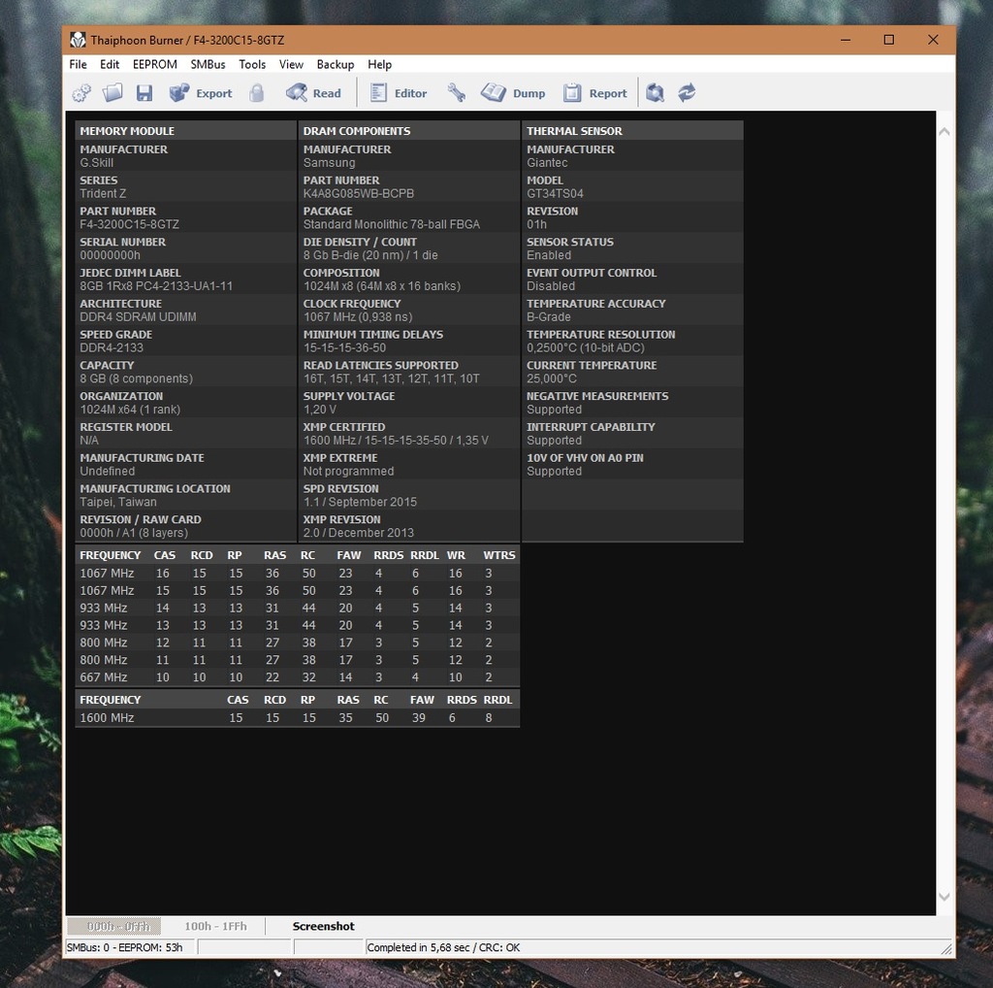The height and width of the screenshot is (988, 993).
Task: Click the status bar Completed in 5,68 sec text
Action: 443,947
